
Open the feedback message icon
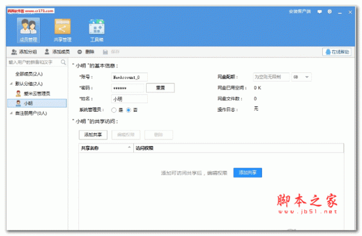(x=320, y=11)
